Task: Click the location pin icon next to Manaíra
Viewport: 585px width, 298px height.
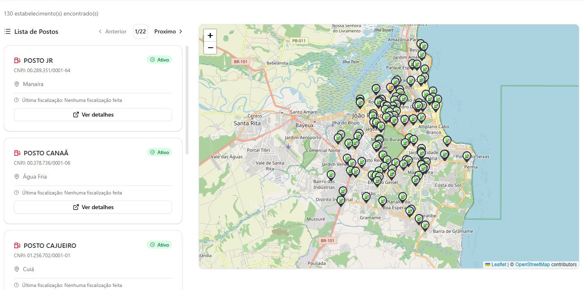Action: coord(17,84)
